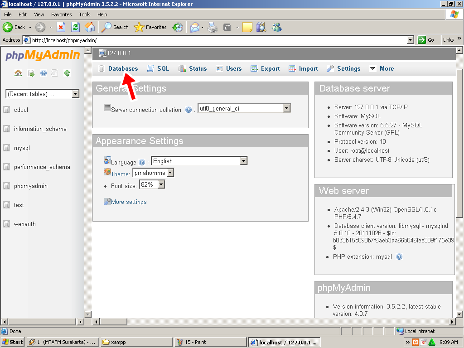Click the main frame vertical scrollbar thumb
The height and width of the screenshot is (348, 464).
pos(459,144)
